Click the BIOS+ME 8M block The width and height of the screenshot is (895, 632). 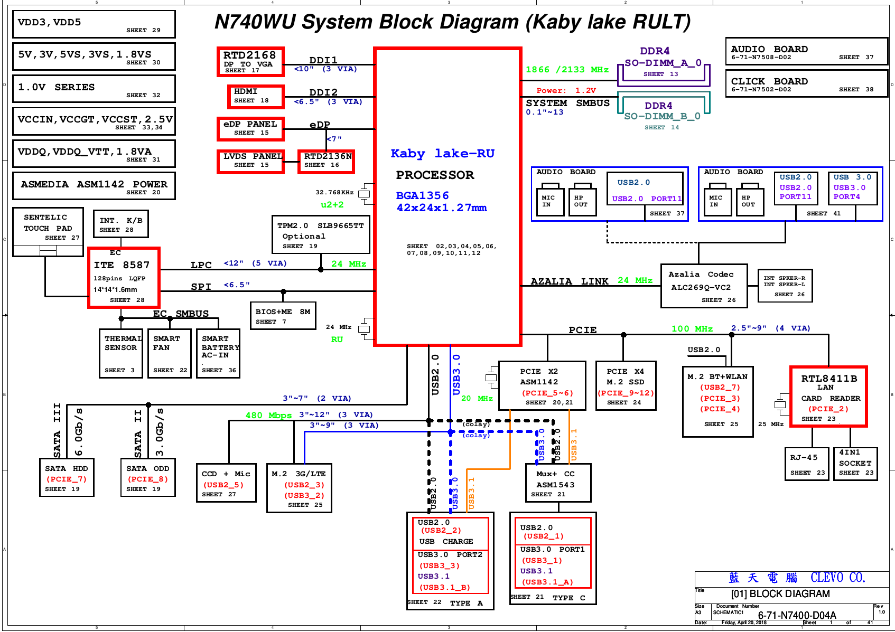pyautogui.click(x=283, y=316)
